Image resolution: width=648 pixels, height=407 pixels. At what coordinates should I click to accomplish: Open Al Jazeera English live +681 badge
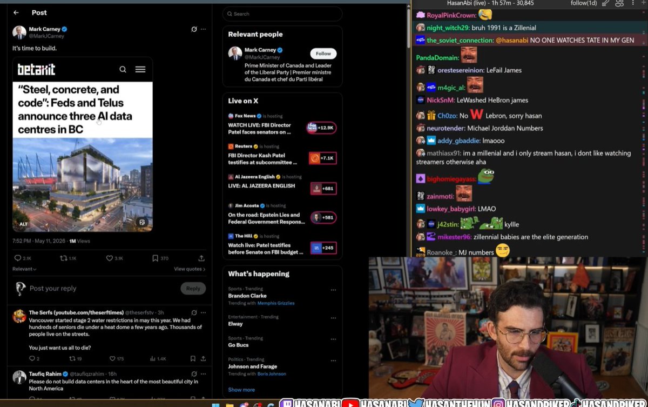323,189
